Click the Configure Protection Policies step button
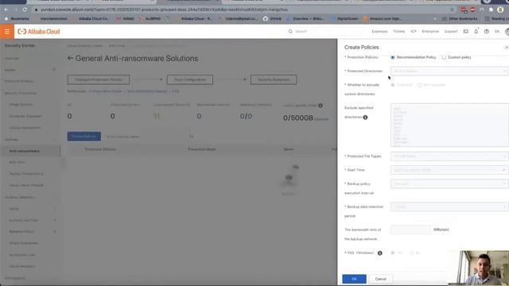Viewport: 509px width, 286px height. coord(99,79)
